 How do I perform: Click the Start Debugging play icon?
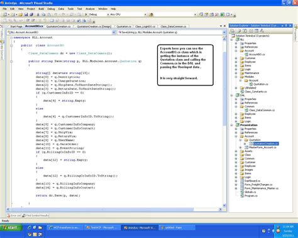(x=86, y=14)
